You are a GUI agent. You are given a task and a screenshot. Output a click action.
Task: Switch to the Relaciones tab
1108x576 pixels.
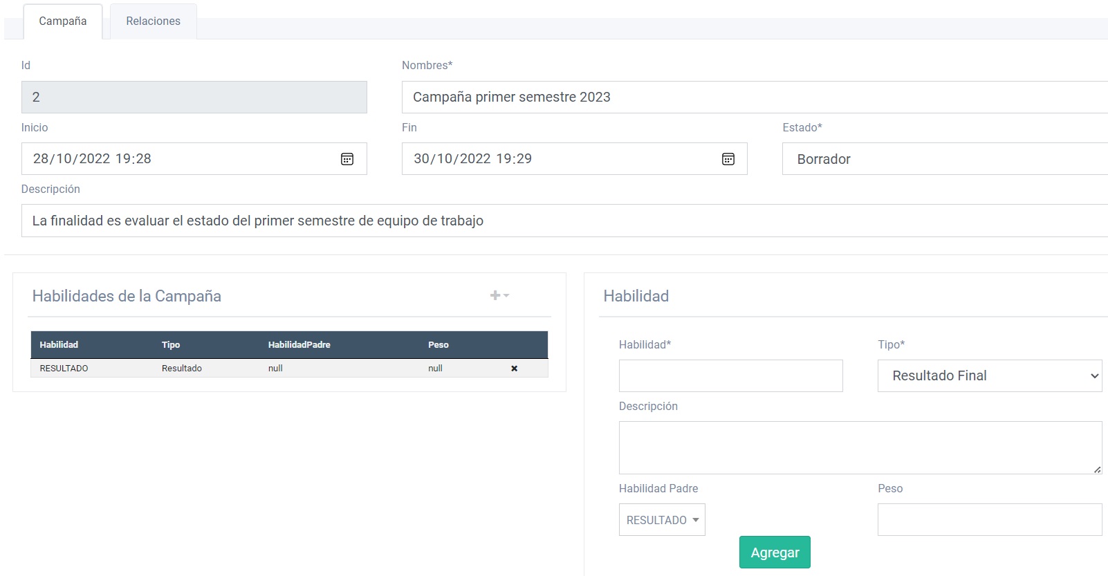tap(153, 21)
